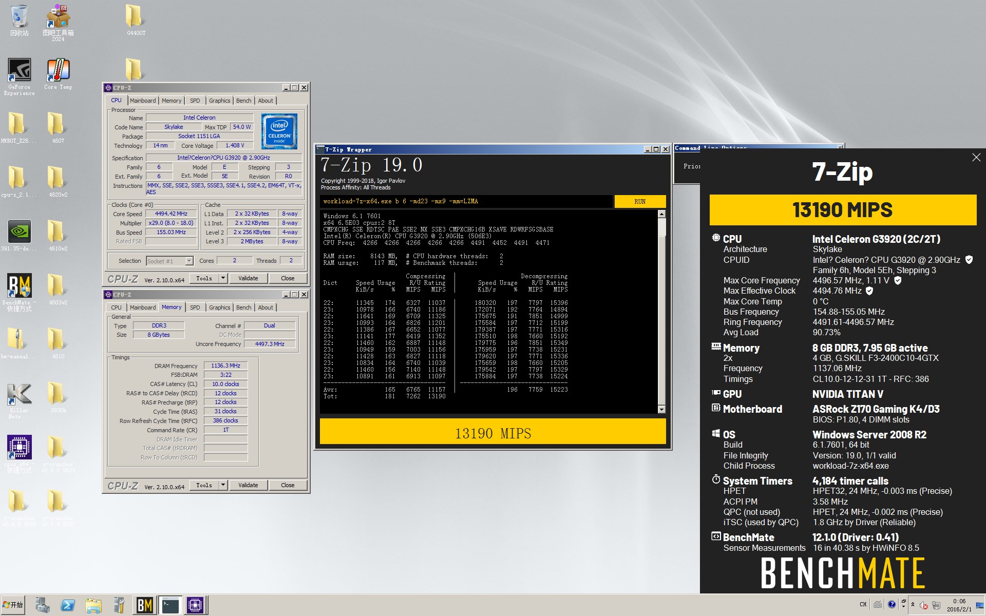Open the server tools taskbar icon

click(119, 606)
